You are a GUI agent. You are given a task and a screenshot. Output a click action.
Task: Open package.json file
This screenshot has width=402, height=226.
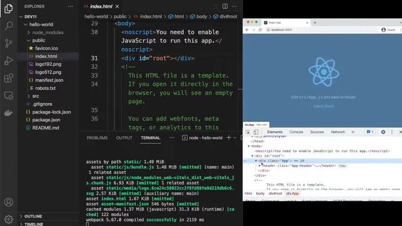click(46, 120)
